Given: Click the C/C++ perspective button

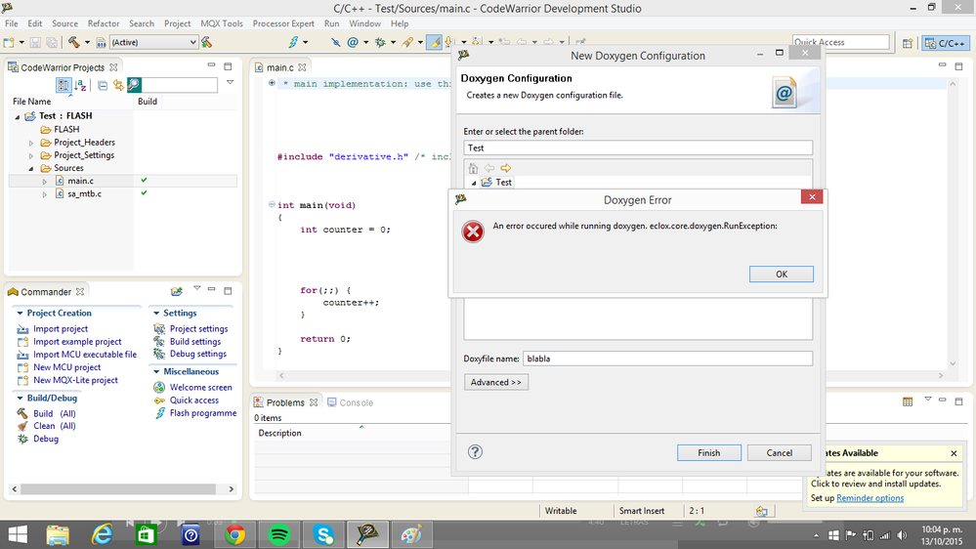Looking at the screenshot, I should [946, 43].
